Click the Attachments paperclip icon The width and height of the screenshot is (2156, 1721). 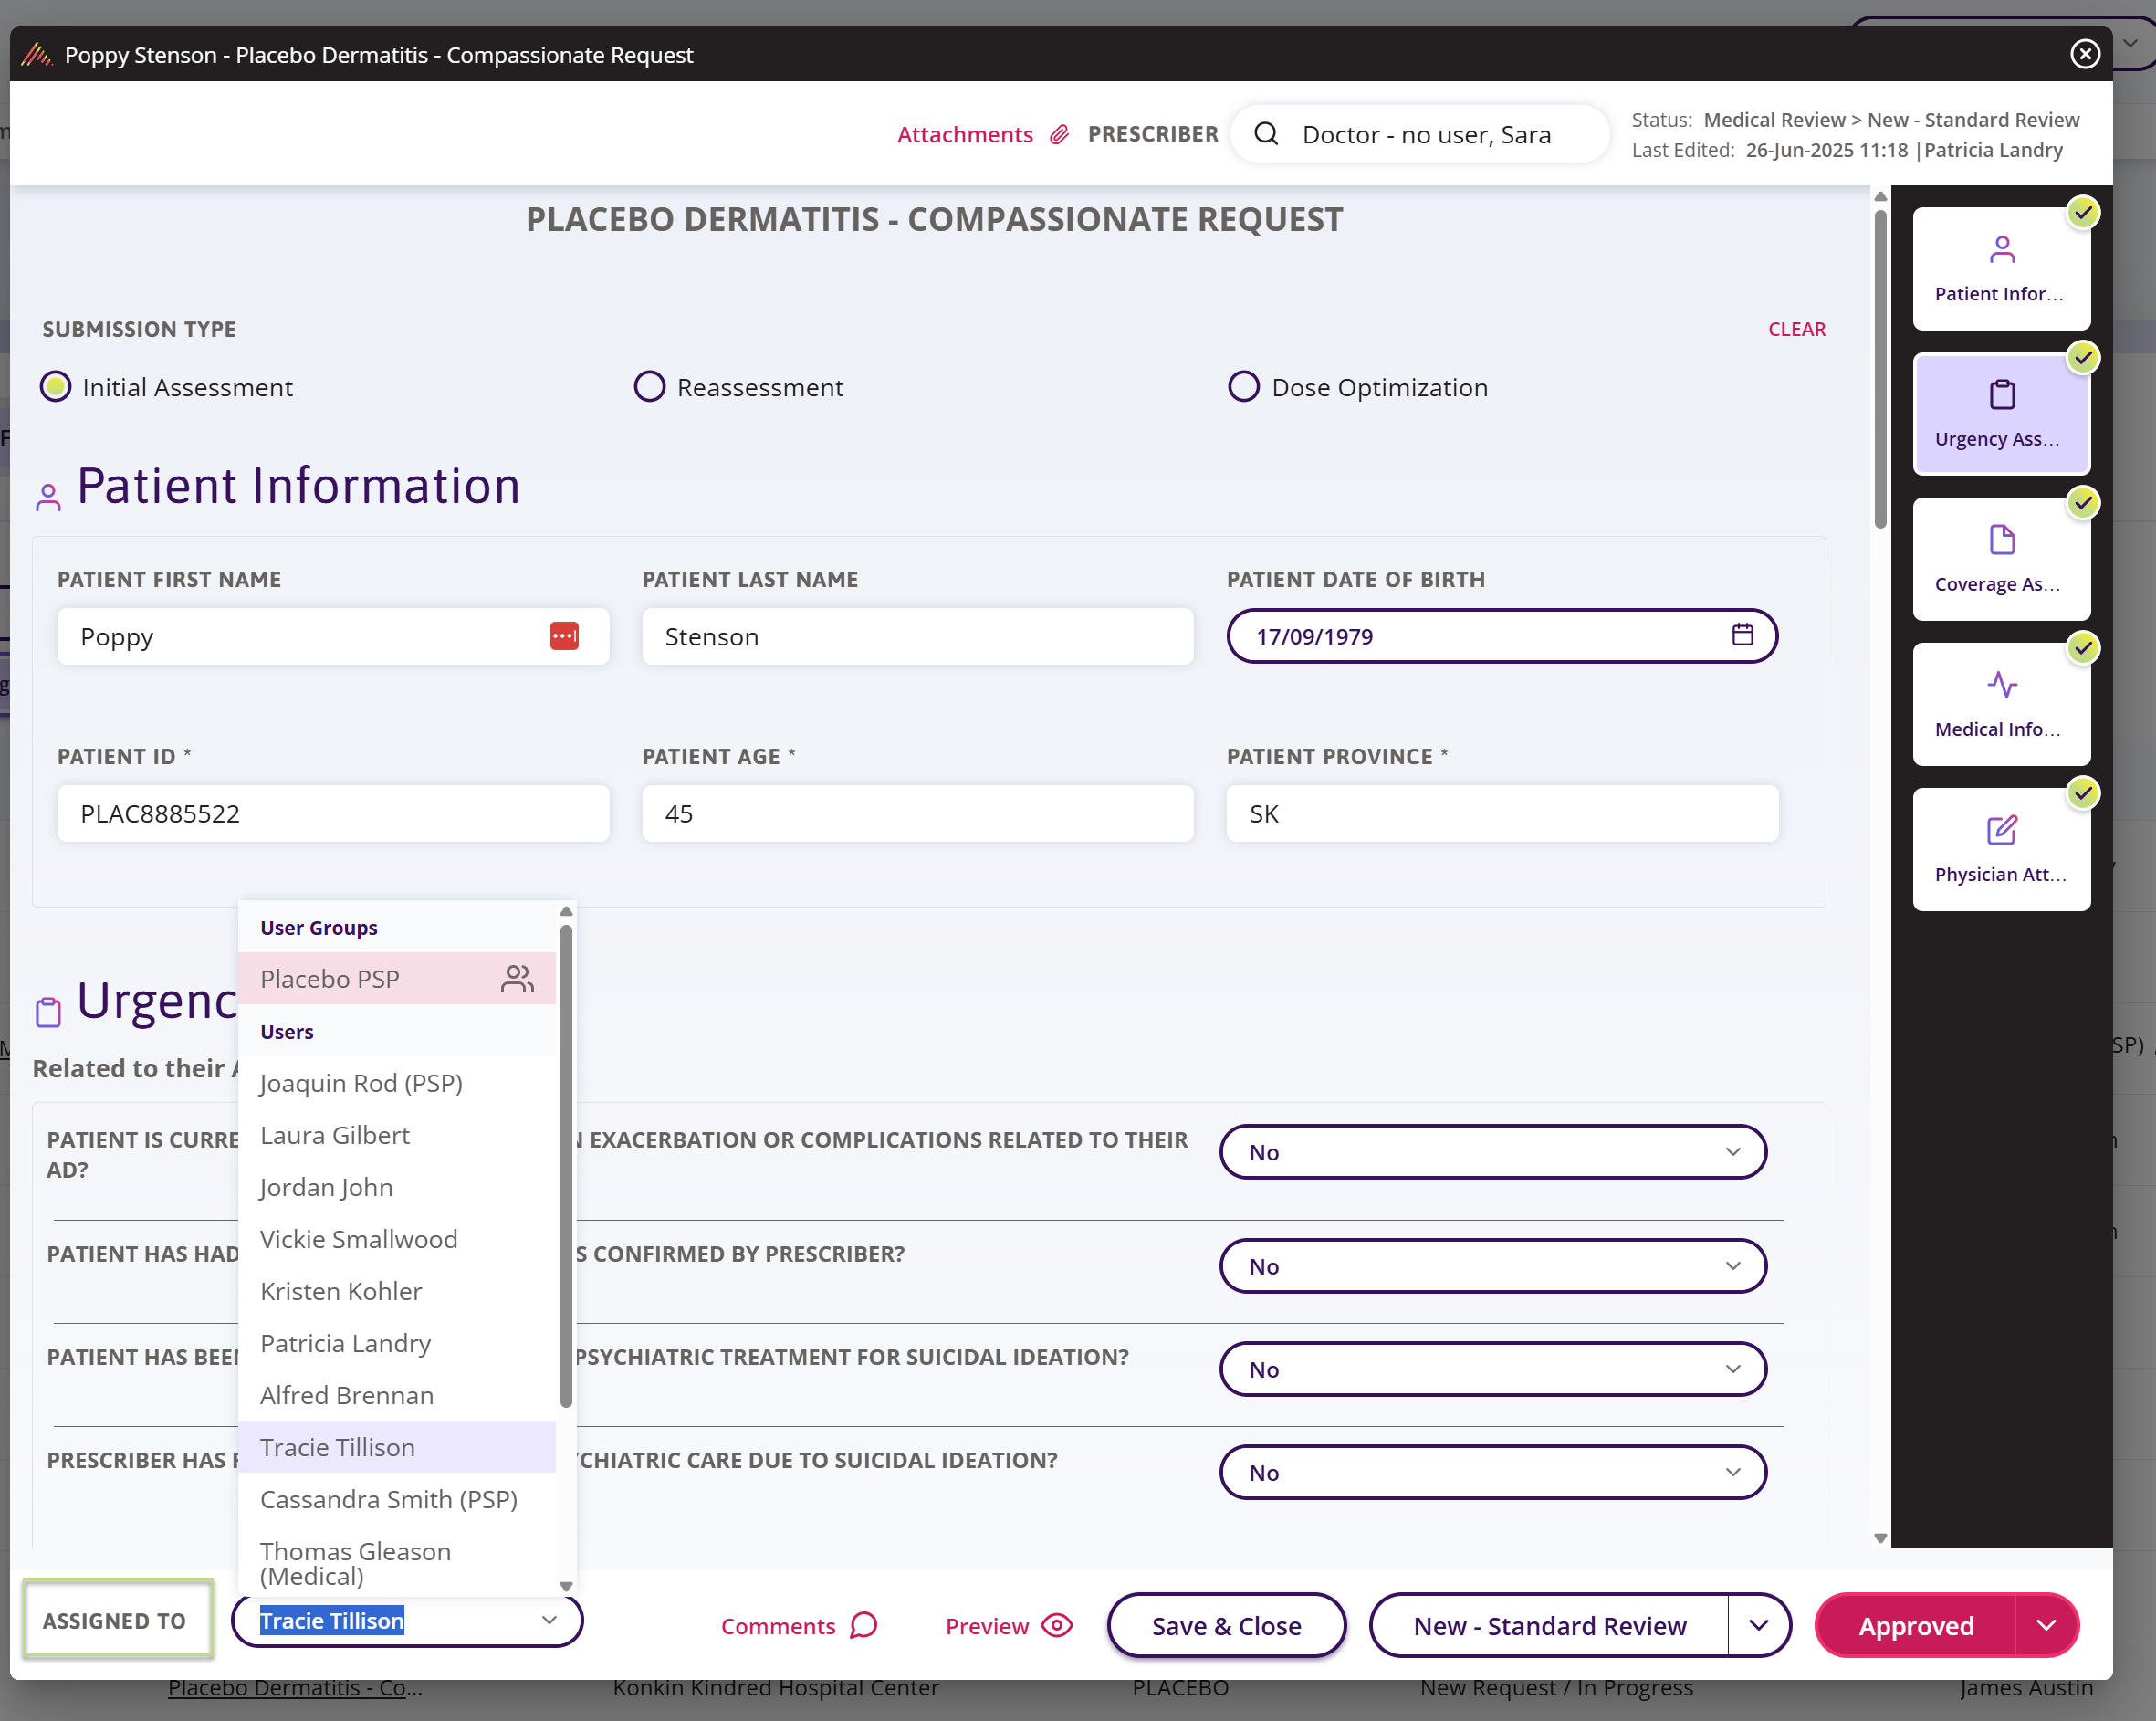[x=1059, y=134]
